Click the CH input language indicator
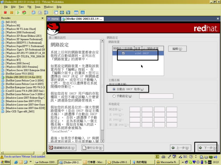The width and height of the screenshot is (221, 165). coord(157,157)
